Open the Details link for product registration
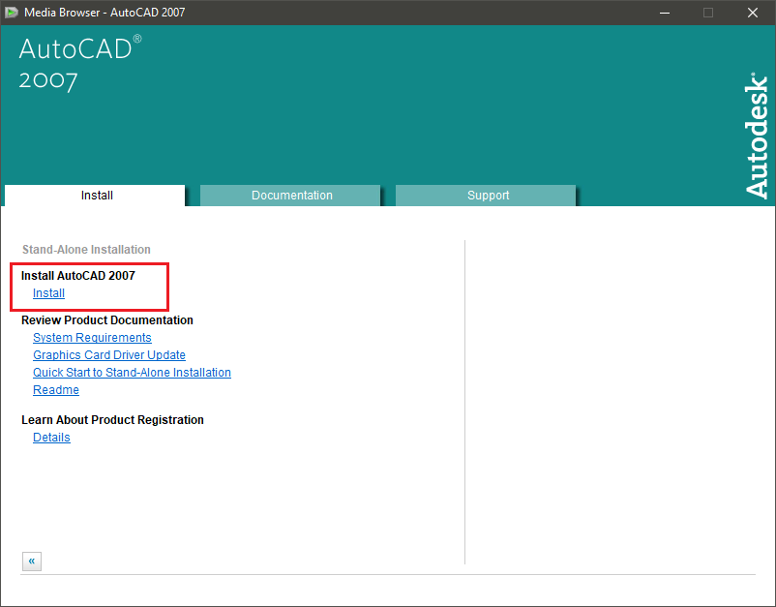776x607 pixels. [51, 438]
